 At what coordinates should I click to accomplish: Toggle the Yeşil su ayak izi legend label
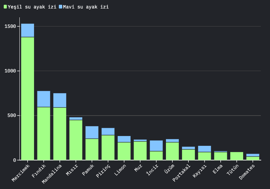[32, 7]
